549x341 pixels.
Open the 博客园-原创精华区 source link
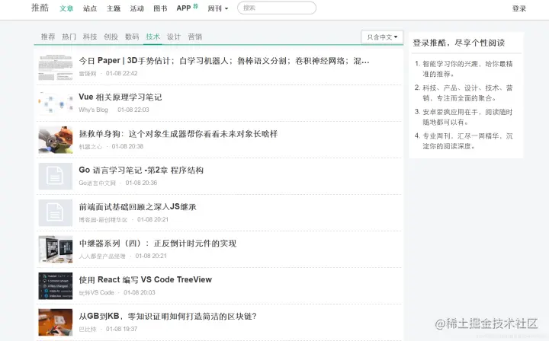[x=103, y=219]
